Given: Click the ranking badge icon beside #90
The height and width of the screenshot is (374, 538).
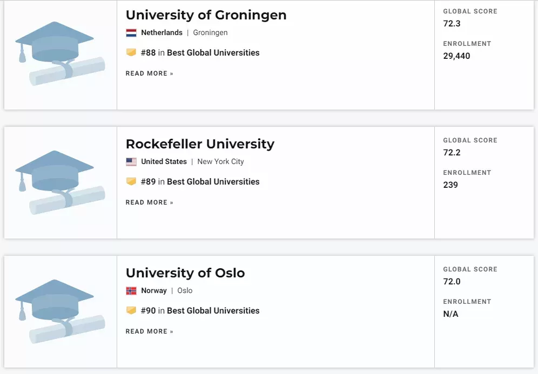Looking at the screenshot, I should point(131,310).
